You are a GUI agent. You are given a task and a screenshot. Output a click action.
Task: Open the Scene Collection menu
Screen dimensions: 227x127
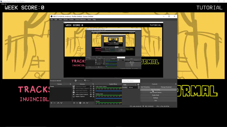pyautogui.click(x=80, y=20)
